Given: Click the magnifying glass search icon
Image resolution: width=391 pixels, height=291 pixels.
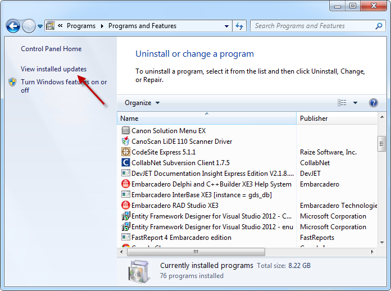Looking at the screenshot, I should (379, 26).
